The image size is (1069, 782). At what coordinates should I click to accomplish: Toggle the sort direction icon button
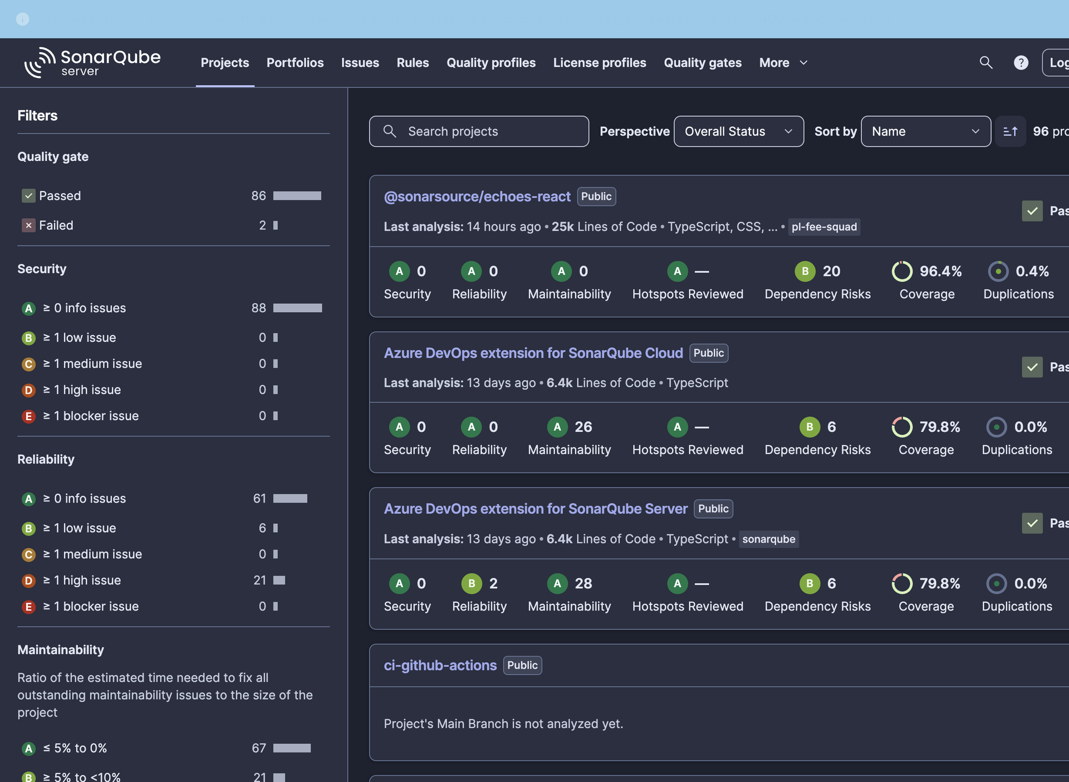(x=1010, y=131)
